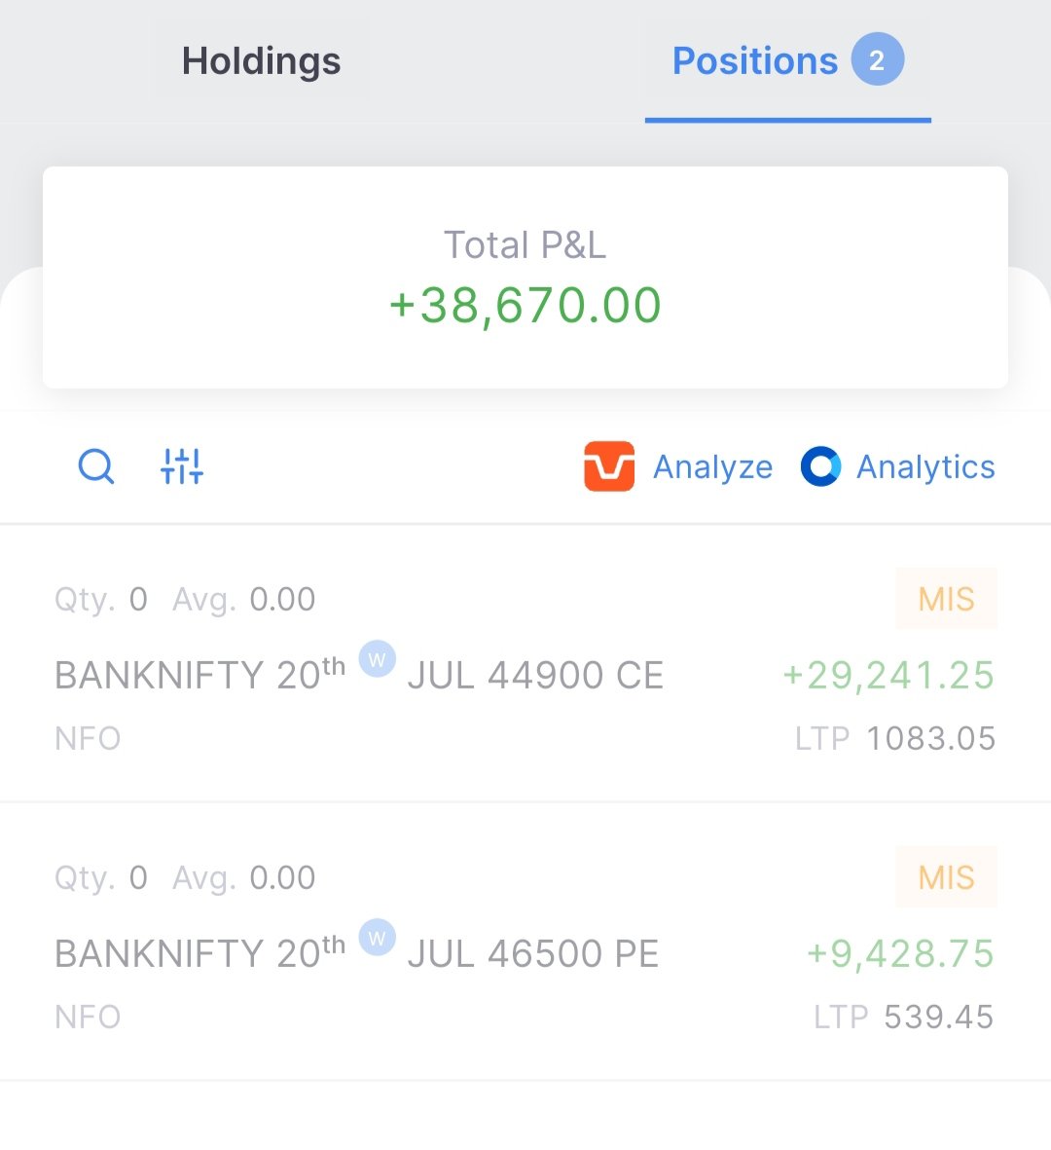Tap the blue Analytics ring icon
Viewport: 1051px width, 1150px height.
pyautogui.click(x=820, y=466)
